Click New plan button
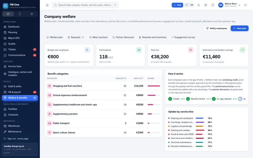 pyautogui.click(x=240, y=28)
